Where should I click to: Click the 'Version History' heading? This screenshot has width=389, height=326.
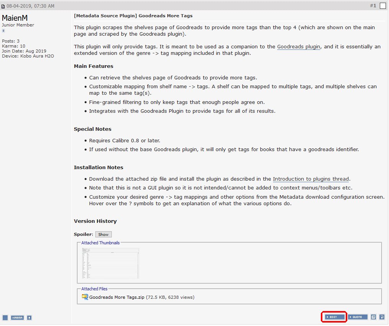[x=96, y=222]
